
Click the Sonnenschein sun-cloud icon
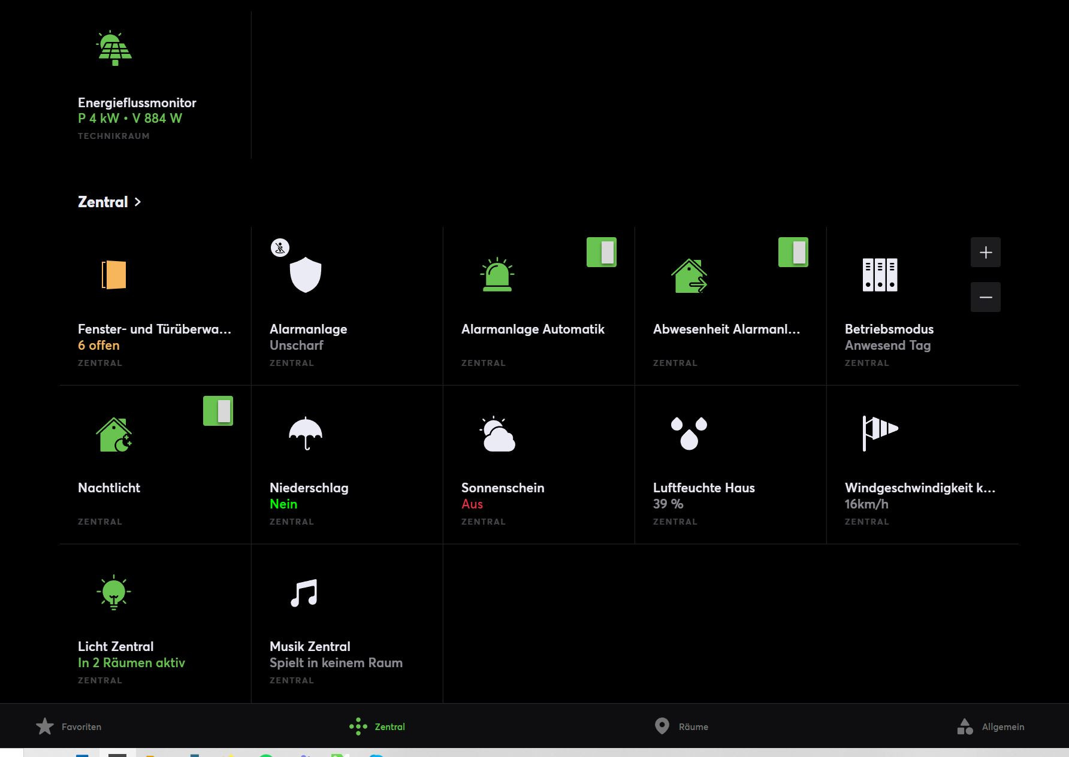(x=497, y=434)
